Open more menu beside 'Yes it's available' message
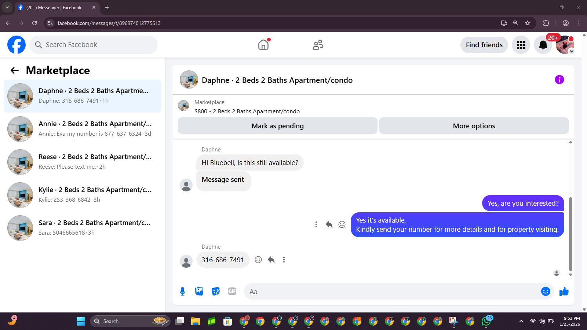The width and height of the screenshot is (587, 330). pyautogui.click(x=316, y=224)
